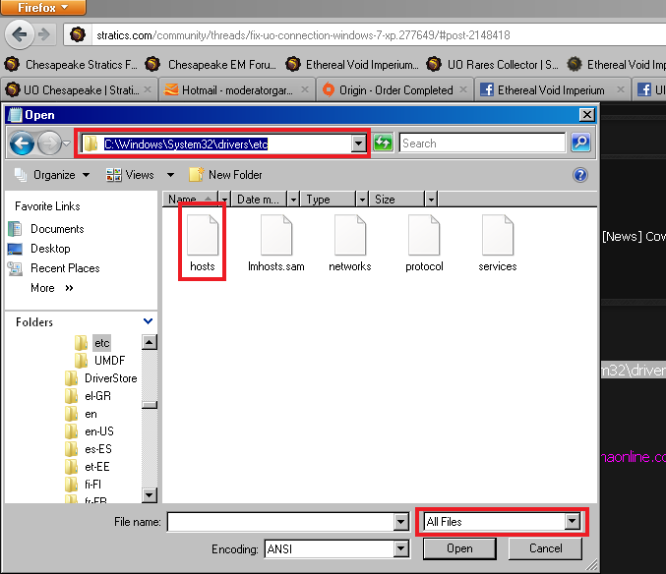Screen dimensions: 666x574
Task: Open Recent Places favorite link
Action: pos(54,268)
